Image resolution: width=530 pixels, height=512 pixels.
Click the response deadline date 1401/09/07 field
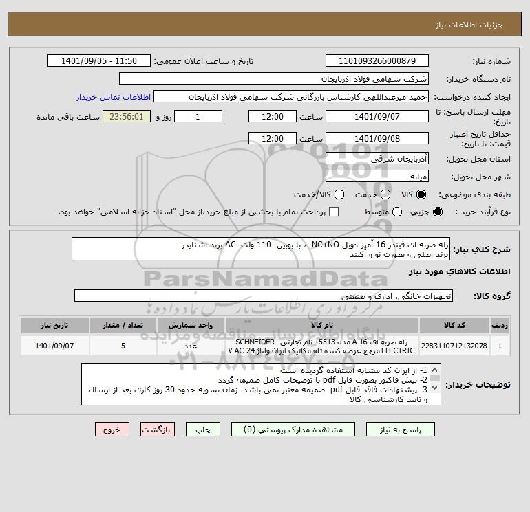377,116
